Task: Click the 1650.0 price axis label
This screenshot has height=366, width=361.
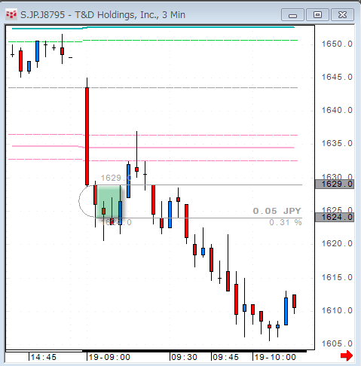Action: tap(337, 44)
